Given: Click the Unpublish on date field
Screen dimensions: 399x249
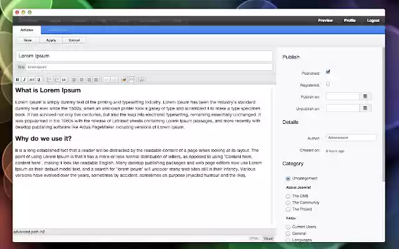Looking at the screenshot, I should tap(343, 108).
